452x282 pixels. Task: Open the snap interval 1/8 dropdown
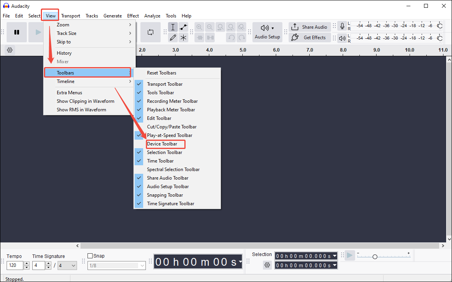(117, 266)
